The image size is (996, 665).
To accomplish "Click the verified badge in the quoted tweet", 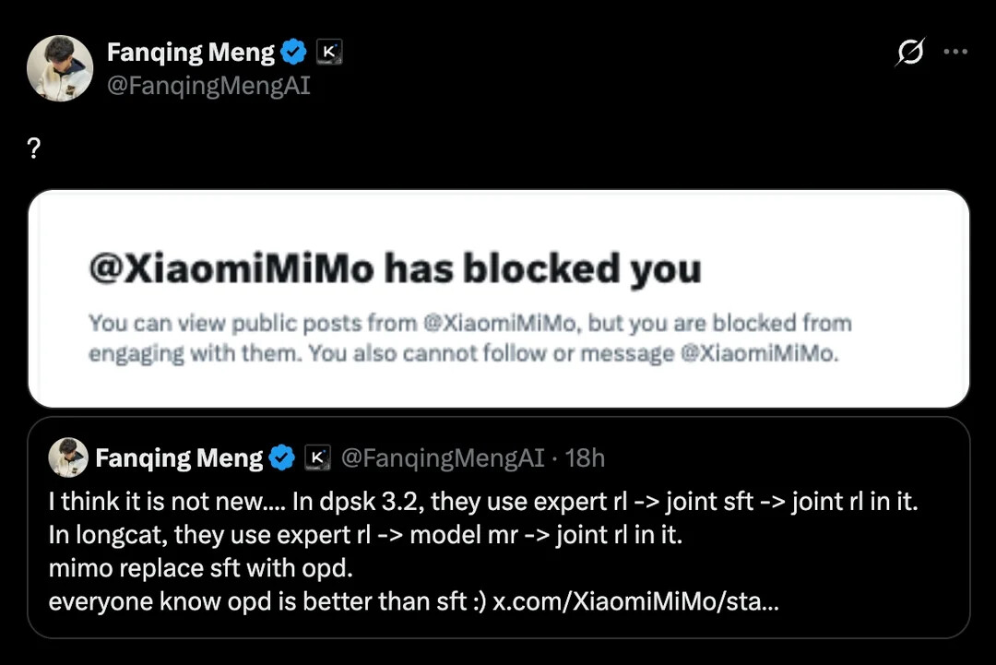I will pos(281,458).
